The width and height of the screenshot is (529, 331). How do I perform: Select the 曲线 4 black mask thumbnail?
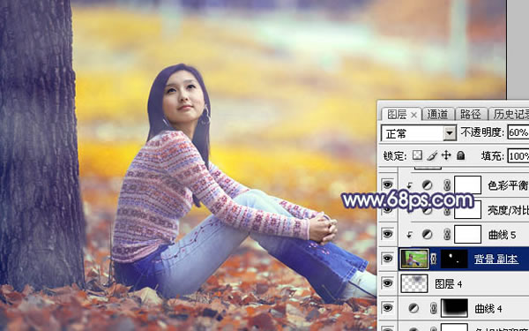pos(454,308)
